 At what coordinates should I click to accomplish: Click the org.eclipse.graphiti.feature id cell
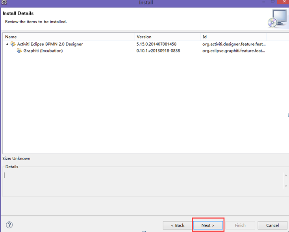[x=234, y=51]
